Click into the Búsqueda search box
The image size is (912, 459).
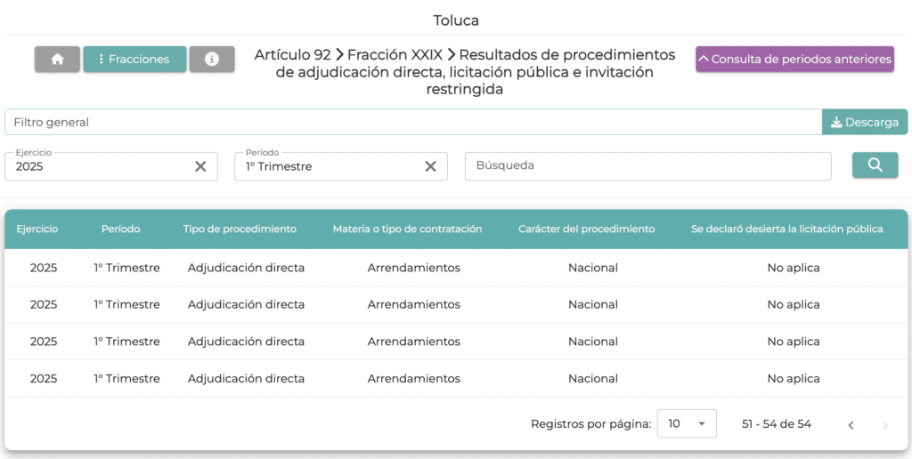click(x=647, y=166)
